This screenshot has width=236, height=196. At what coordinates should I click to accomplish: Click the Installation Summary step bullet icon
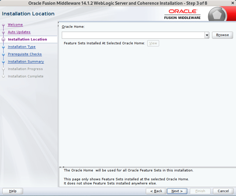tap(4, 62)
